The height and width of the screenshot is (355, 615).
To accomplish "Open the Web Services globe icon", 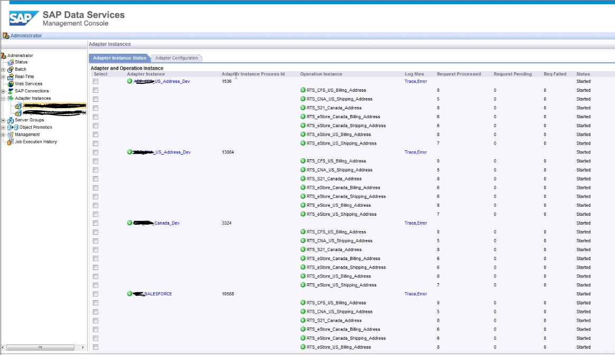I will [x=11, y=84].
